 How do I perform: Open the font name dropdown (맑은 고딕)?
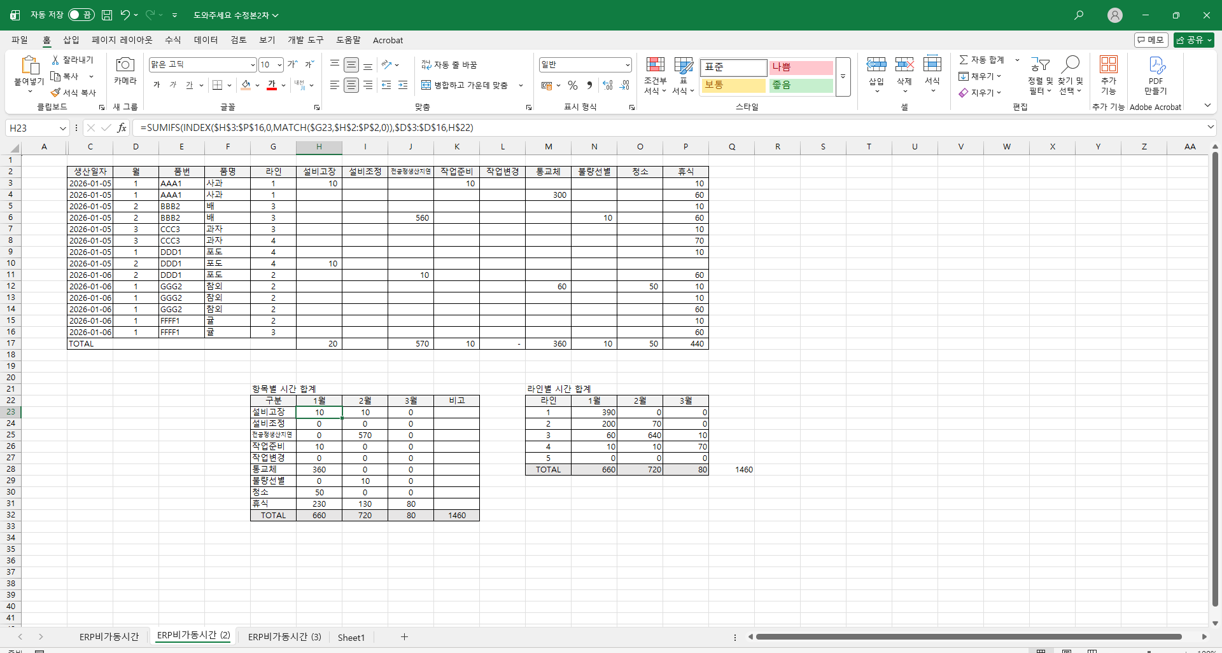(253, 65)
